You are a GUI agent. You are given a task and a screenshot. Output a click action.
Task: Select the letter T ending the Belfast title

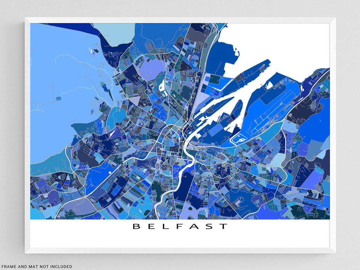[x=224, y=226]
